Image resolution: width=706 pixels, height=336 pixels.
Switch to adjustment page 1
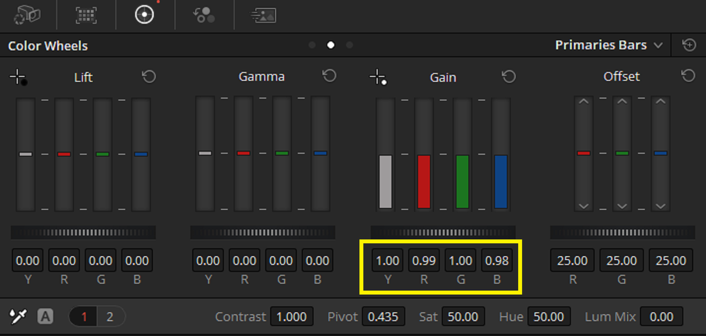point(84,317)
